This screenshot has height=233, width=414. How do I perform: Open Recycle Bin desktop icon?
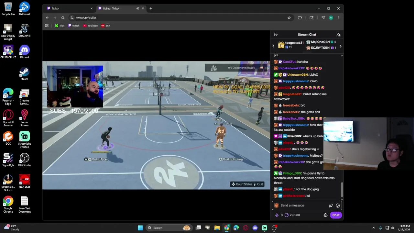click(x=8, y=9)
